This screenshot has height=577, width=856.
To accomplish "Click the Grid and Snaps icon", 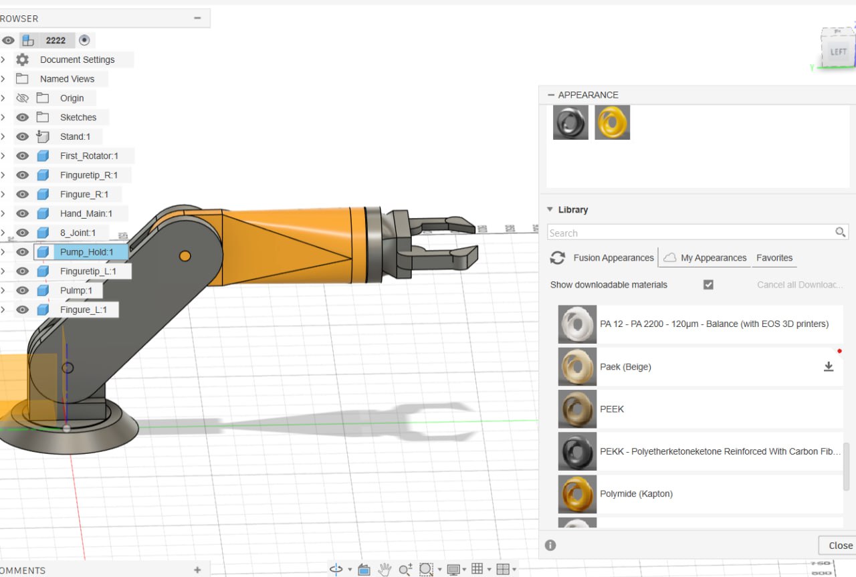I will [477, 569].
